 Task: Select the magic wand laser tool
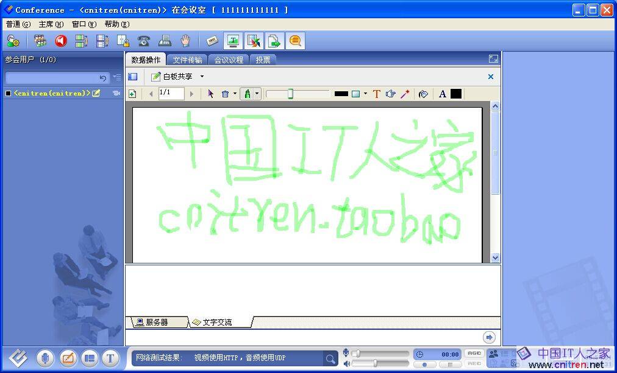[x=405, y=94]
